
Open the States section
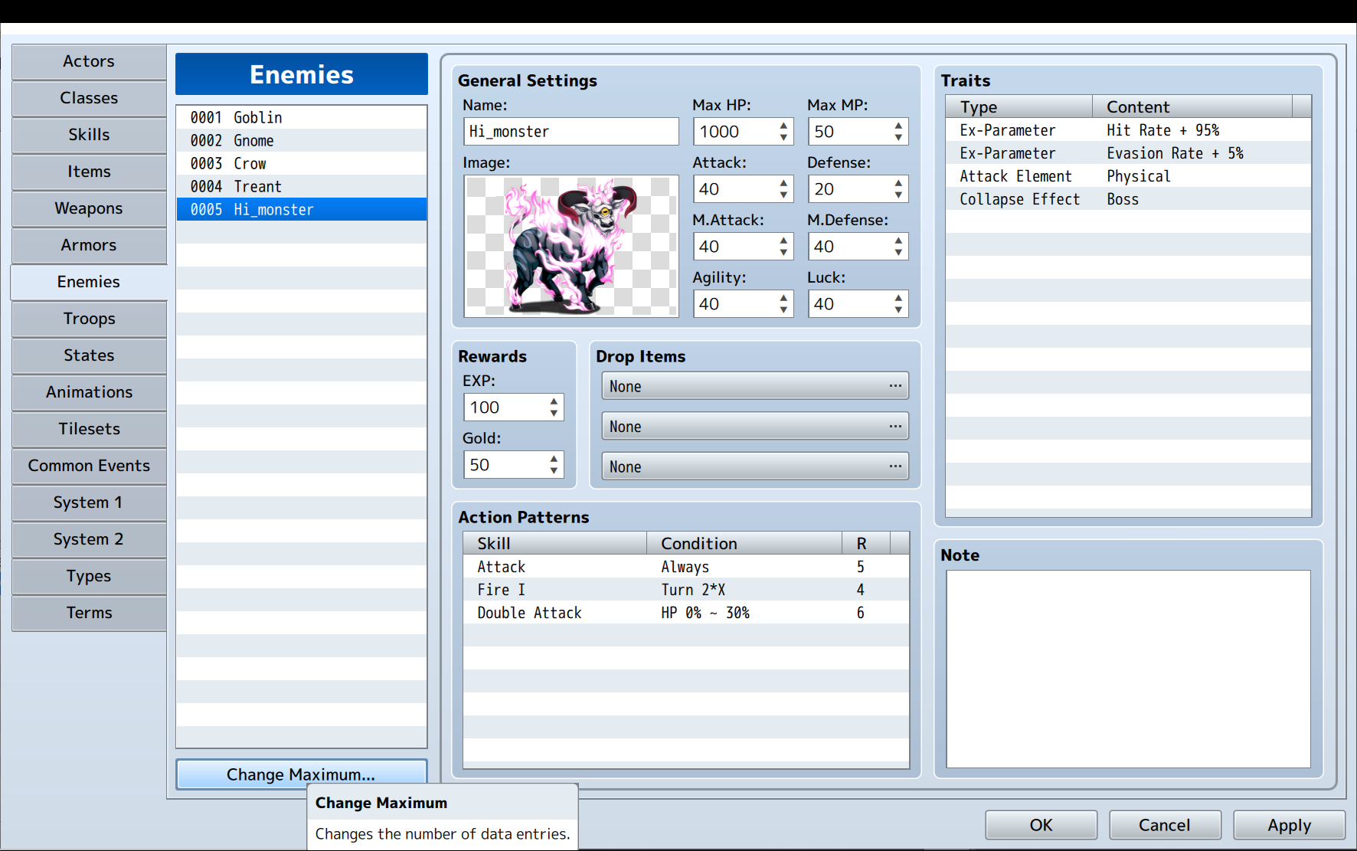[x=89, y=355]
